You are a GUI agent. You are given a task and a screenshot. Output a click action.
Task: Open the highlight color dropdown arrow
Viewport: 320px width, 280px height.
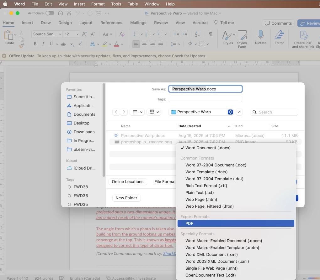click(110, 44)
